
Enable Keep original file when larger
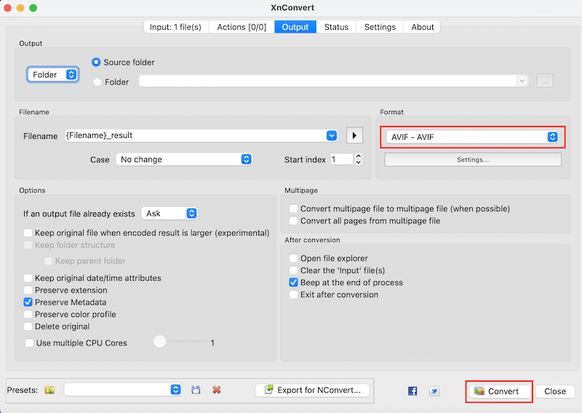click(28, 233)
